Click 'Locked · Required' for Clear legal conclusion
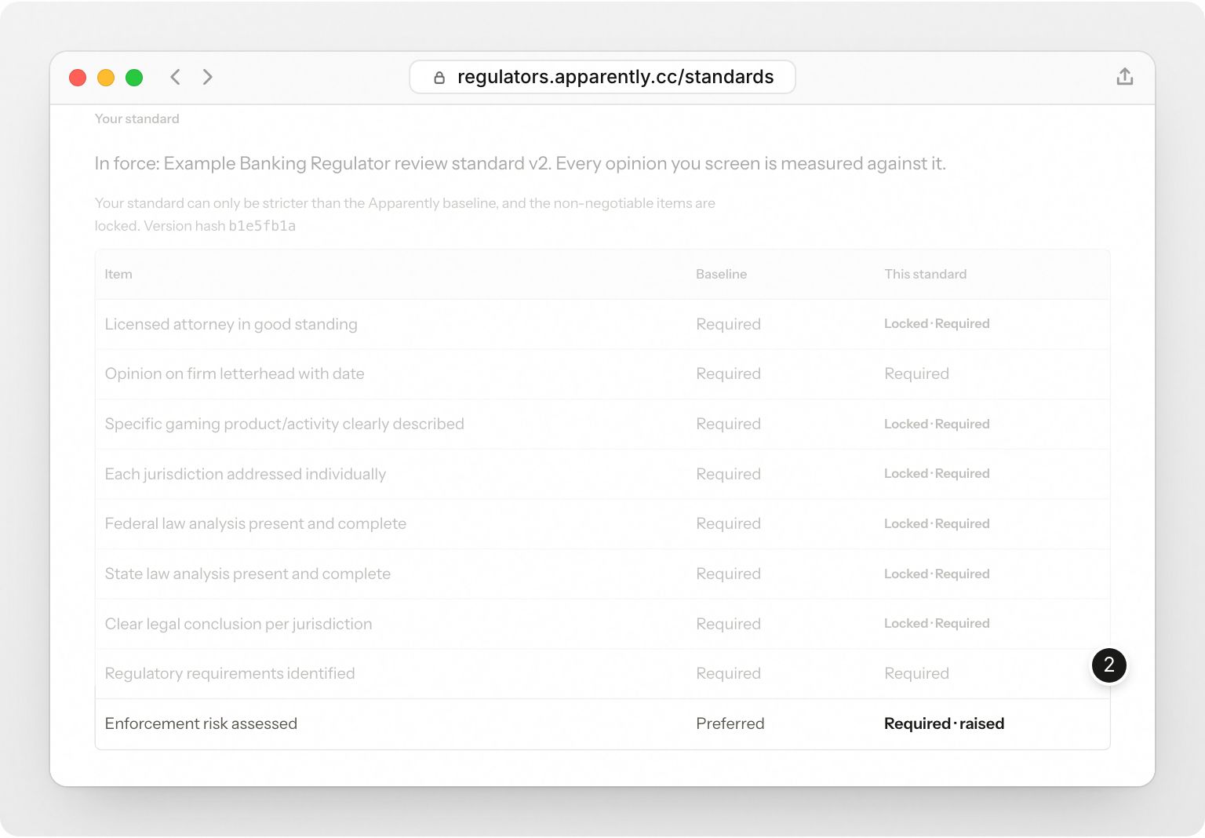The image size is (1205, 838). coord(937,623)
